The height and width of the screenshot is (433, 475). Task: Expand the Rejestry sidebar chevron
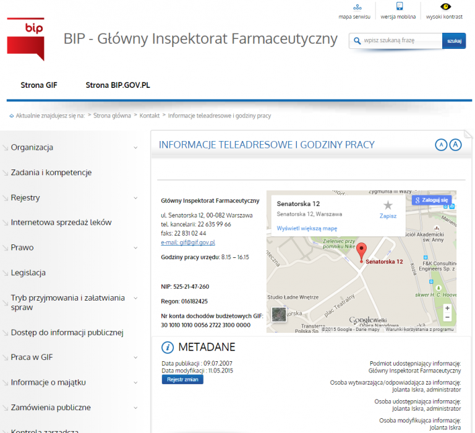pos(135,198)
